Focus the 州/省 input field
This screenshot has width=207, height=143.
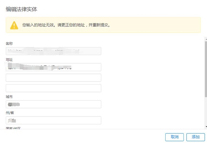pos(54,120)
